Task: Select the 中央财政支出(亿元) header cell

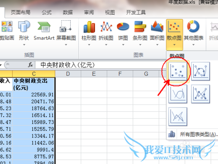Action: (34, 84)
